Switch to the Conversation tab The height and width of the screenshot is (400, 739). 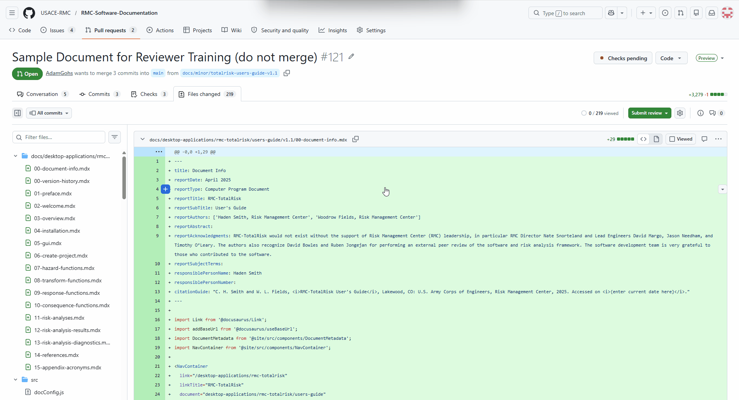43,94
